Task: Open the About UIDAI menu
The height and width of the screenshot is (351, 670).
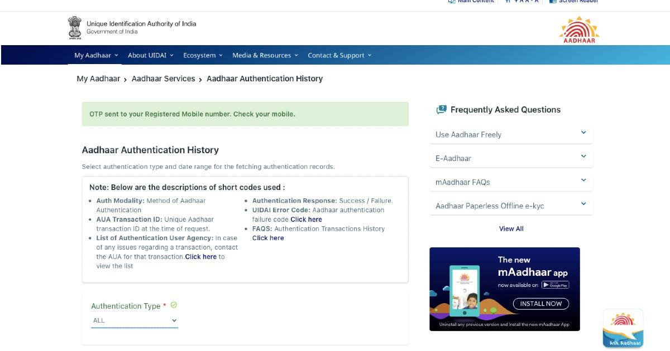Action: (150, 55)
